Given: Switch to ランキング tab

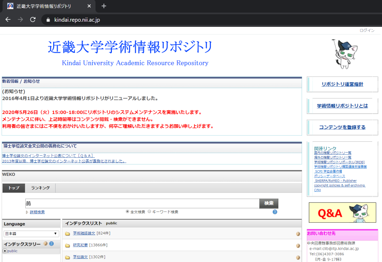Looking at the screenshot, I should 40,188.
